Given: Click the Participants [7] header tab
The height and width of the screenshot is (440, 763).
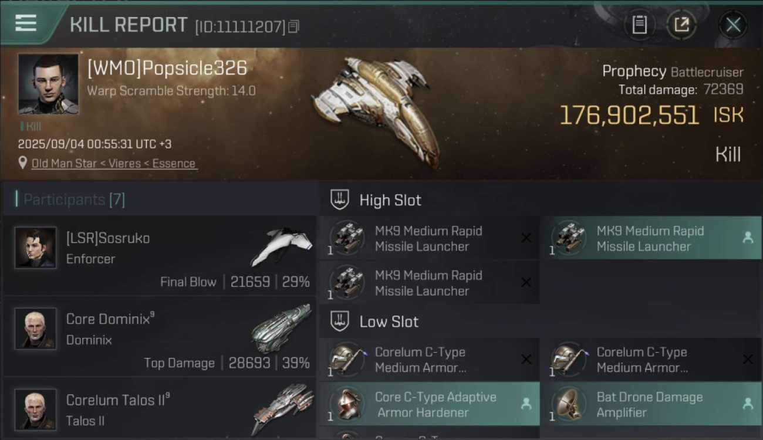Looking at the screenshot, I should tap(74, 199).
